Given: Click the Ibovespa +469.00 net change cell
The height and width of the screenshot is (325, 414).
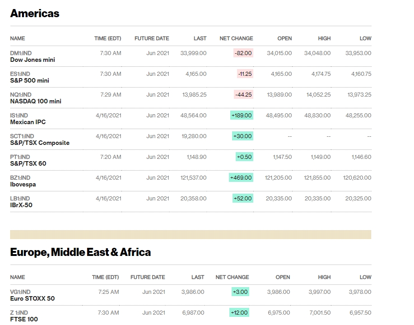Looking at the screenshot, I should [x=241, y=178].
